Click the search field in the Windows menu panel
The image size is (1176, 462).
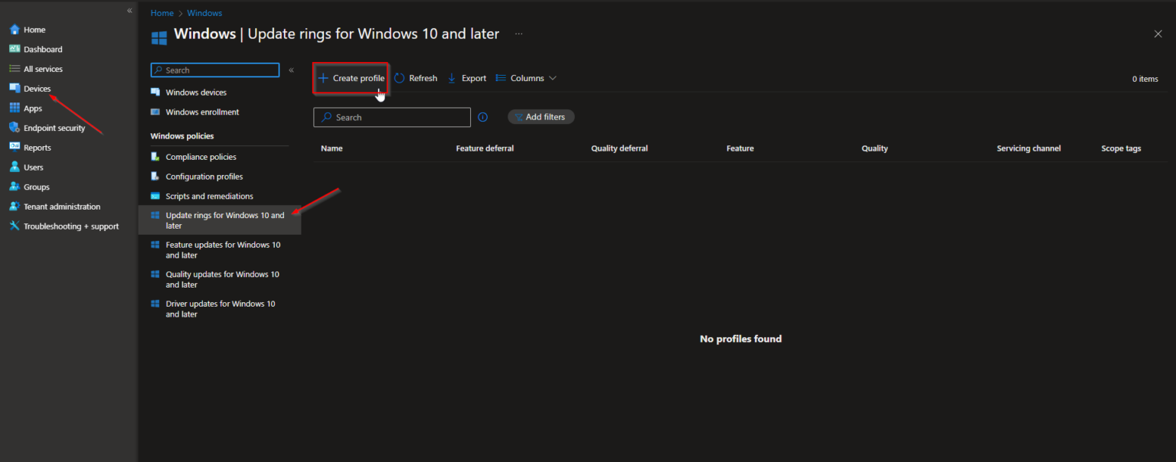pos(215,70)
